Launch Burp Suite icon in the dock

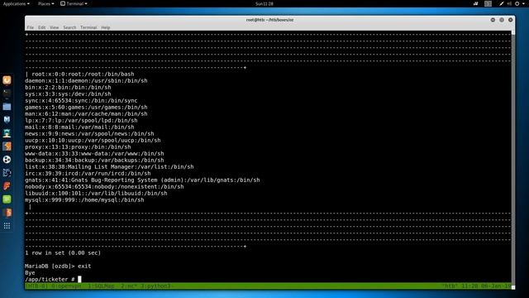(x=7, y=147)
